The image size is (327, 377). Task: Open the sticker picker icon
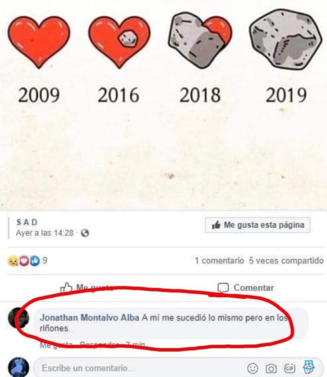coord(309,367)
